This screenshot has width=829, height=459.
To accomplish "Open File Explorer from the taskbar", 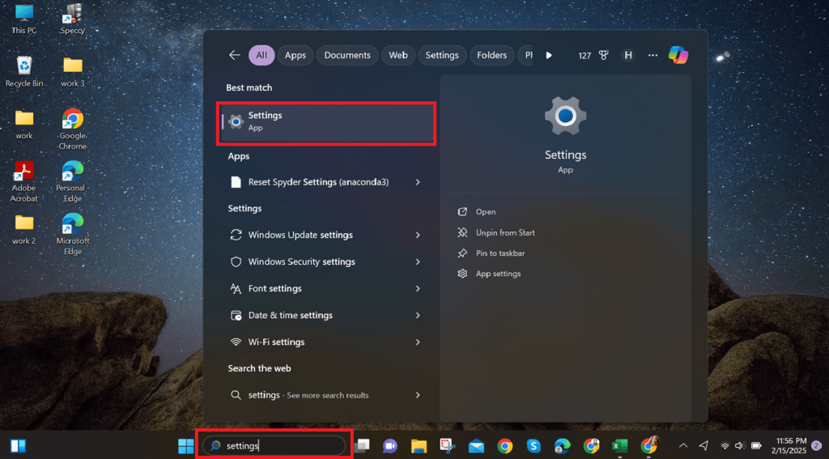I will 419,446.
